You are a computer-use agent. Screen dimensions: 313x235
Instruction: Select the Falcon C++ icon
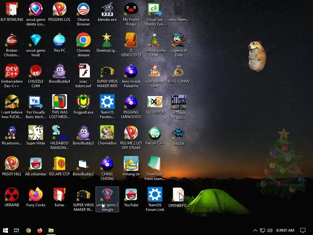(x=155, y=133)
